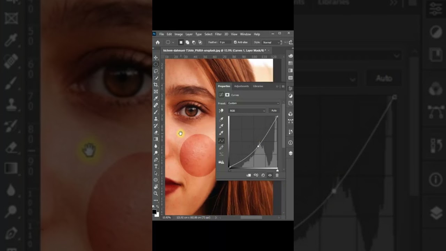
Task: Click view previous state button
Action: 256,175
